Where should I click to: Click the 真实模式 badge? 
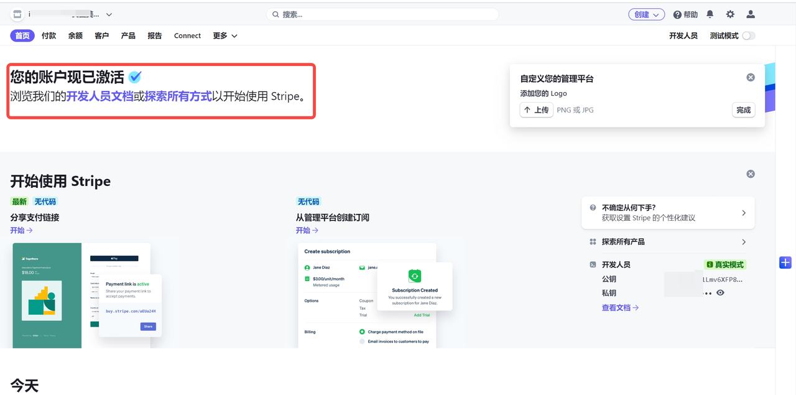pyautogui.click(x=724, y=264)
